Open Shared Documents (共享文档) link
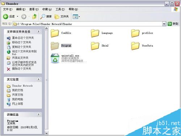This screenshot has height=136, width=181. pos(17,95)
